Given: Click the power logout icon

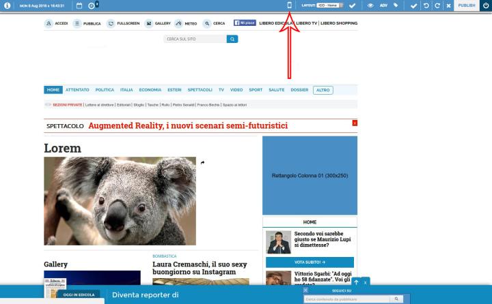Looking at the screenshot, I should tap(485, 5).
